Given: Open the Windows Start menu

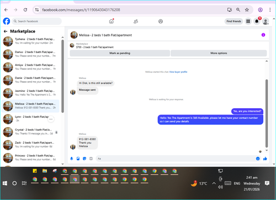Looking at the screenshot, I should pos(5,183).
